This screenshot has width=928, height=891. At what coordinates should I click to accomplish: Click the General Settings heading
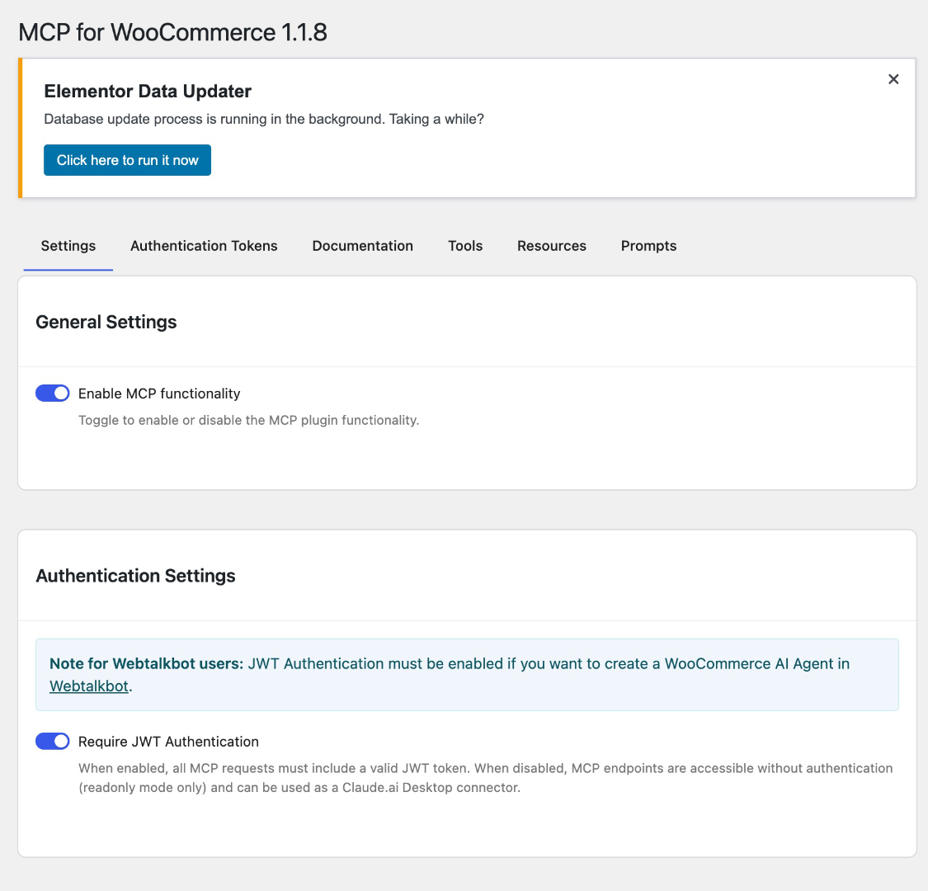click(106, 322)
